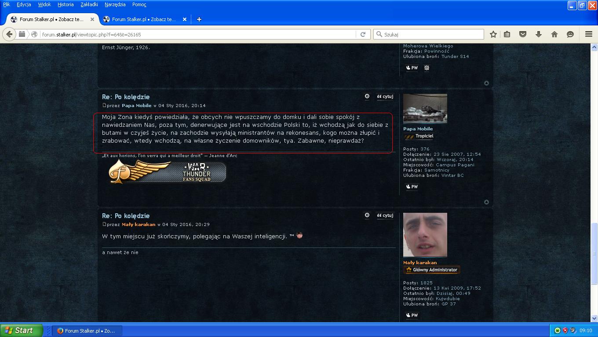Open the Narzędzia menu
598x337 pixels.
(x=115, y=4)
